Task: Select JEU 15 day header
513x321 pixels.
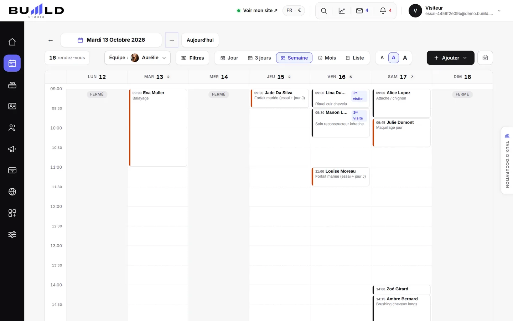Action: coord(279,77)
